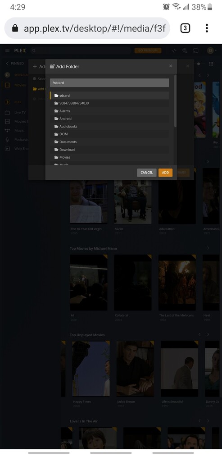Click the CANCEL button in Add Folder dialog
Viewport: 222px width, 457px height.
coord(146,173)
